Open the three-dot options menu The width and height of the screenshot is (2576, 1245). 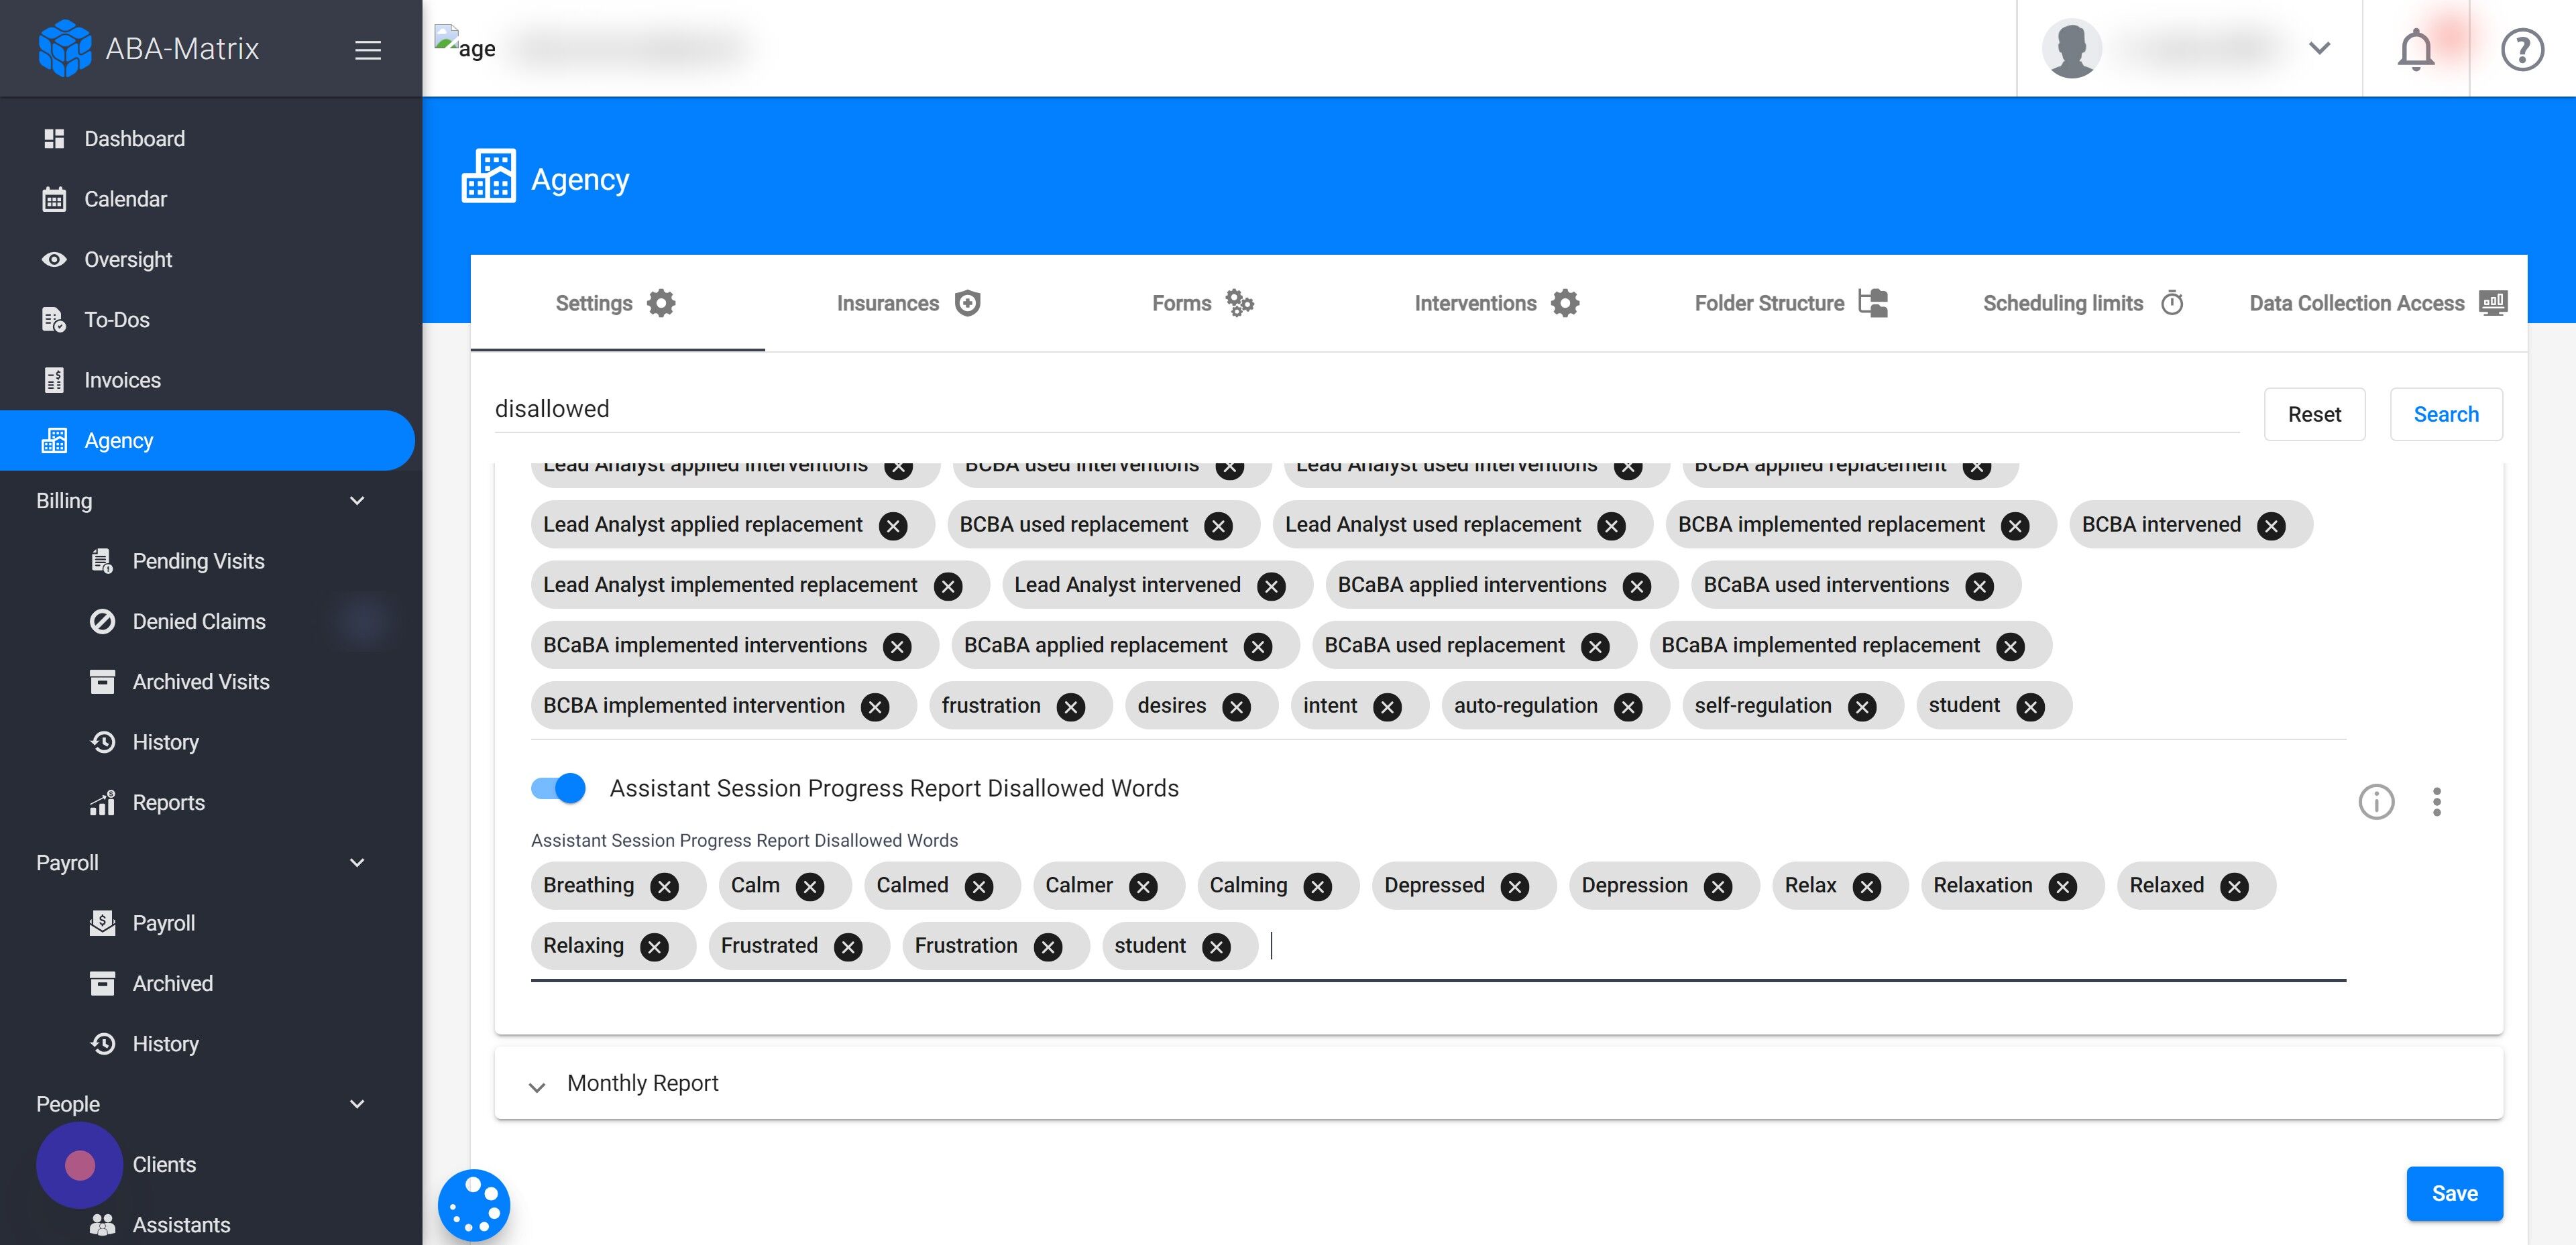point(2436,801)
